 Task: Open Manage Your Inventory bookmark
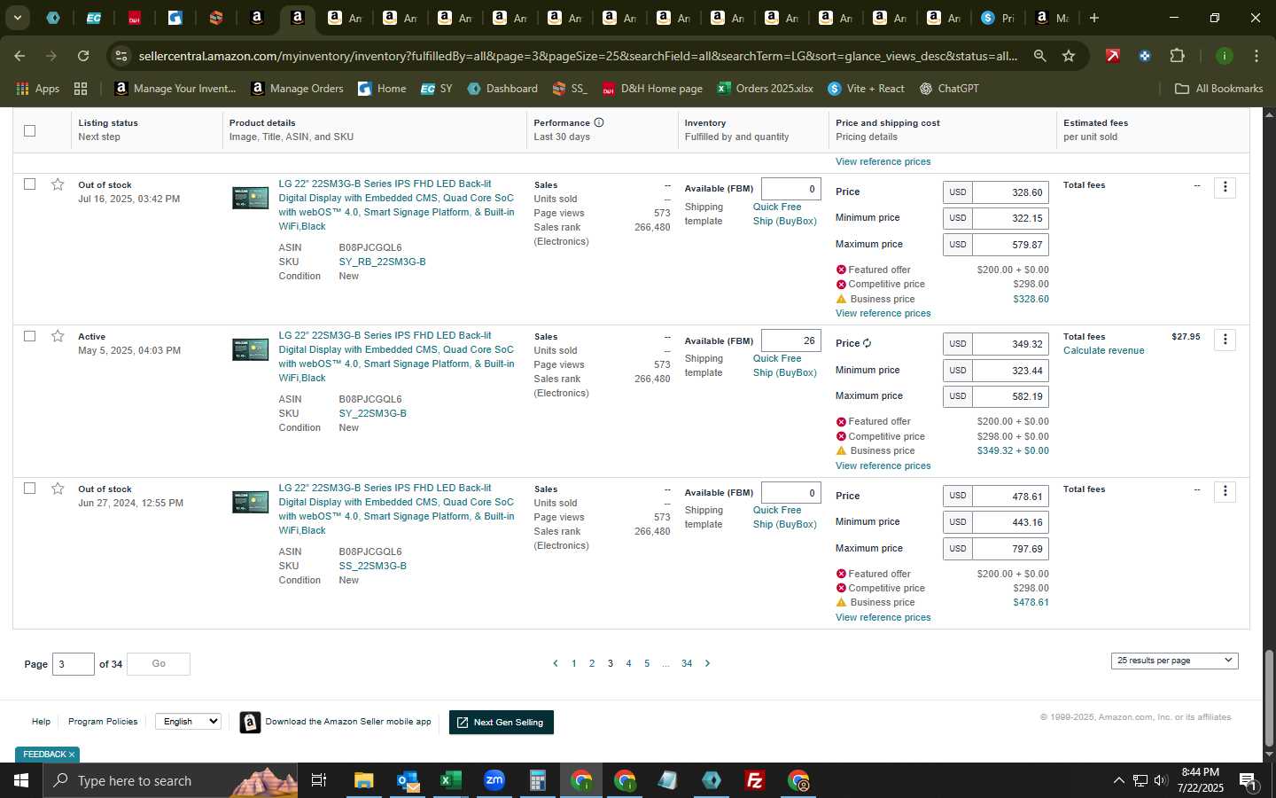[x=175, y=89]
